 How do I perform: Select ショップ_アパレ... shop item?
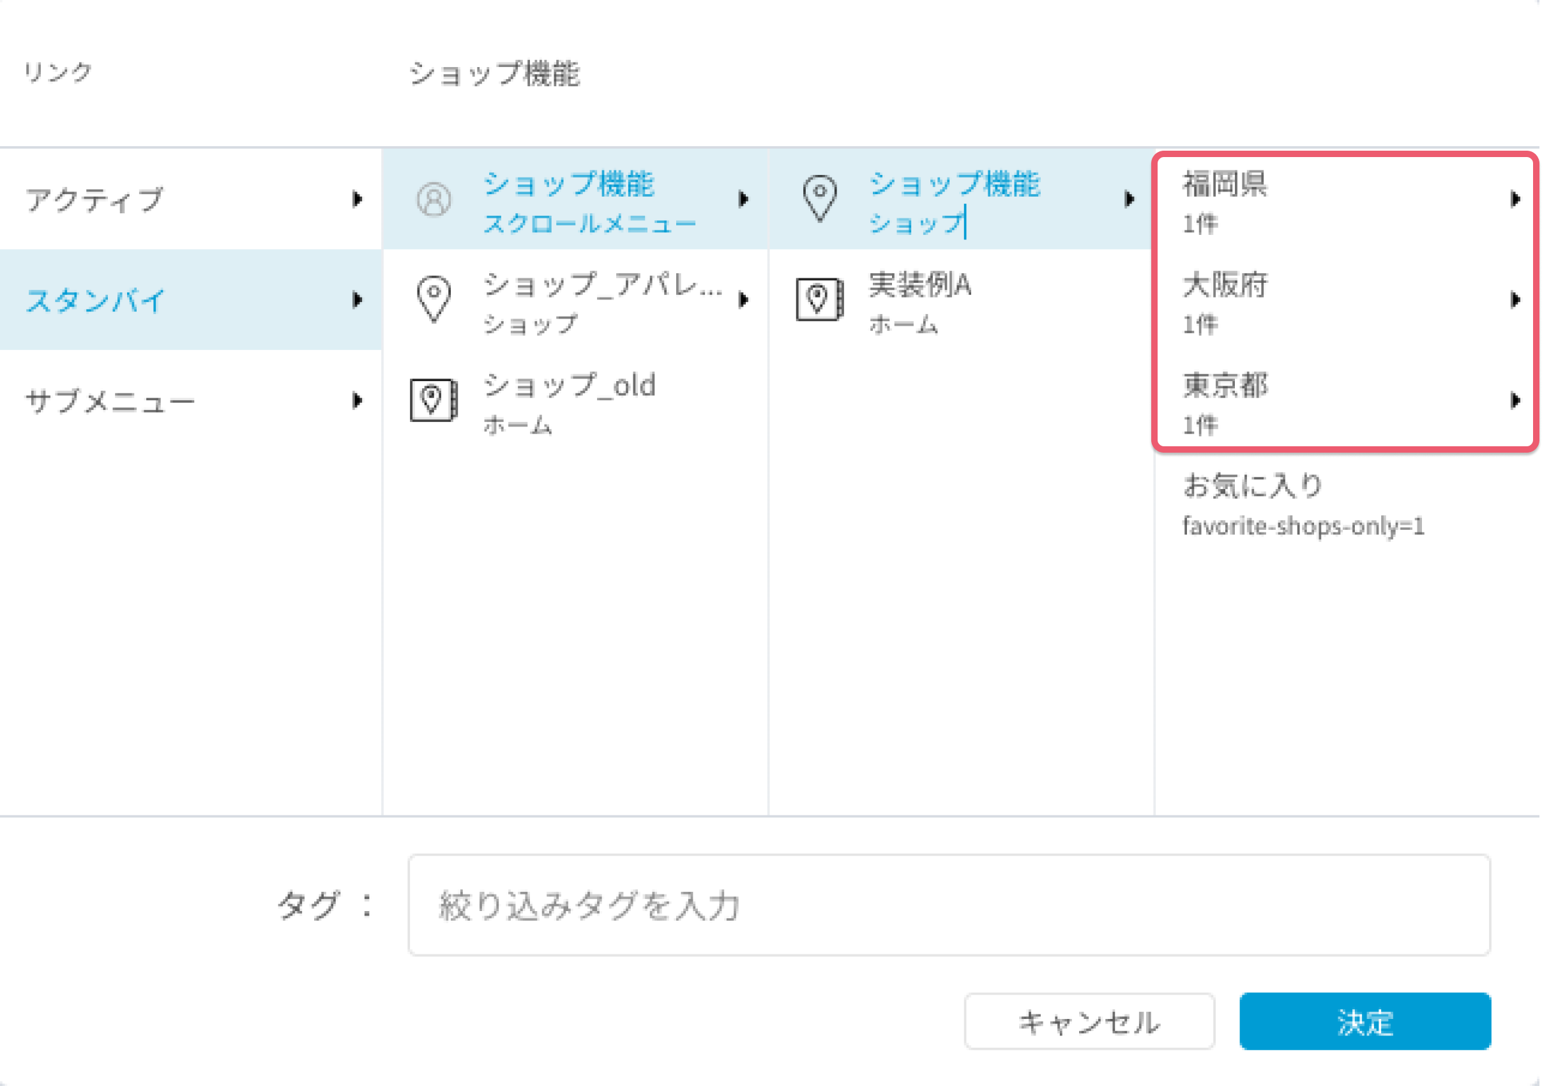[575, 299]
